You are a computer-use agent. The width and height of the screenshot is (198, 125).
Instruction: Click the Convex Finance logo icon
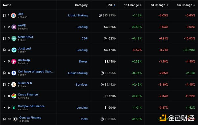[x=16, y=119]
